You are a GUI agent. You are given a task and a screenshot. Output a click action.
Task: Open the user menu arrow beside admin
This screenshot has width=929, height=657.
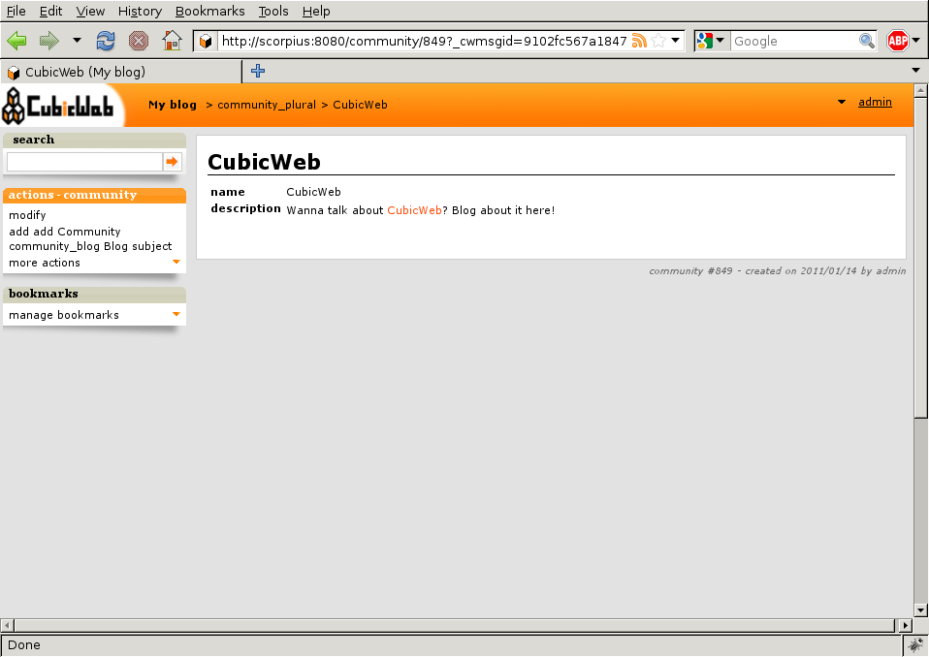(x=842, y=102)
